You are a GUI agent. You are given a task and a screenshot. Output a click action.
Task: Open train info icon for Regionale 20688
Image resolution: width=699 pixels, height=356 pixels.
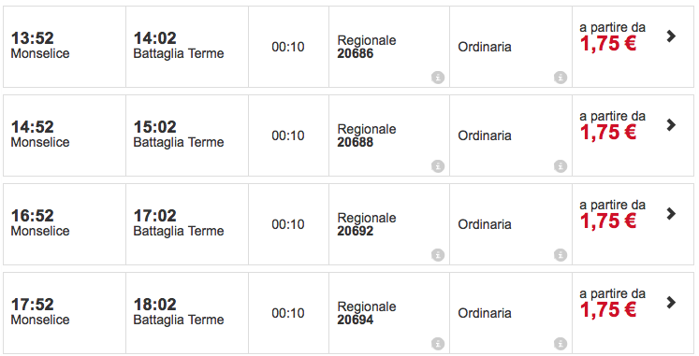[438, 166]
